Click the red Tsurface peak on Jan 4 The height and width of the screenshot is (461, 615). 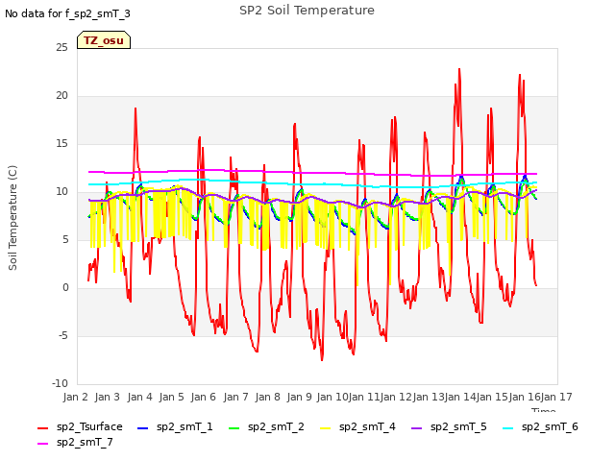point(135,109)
